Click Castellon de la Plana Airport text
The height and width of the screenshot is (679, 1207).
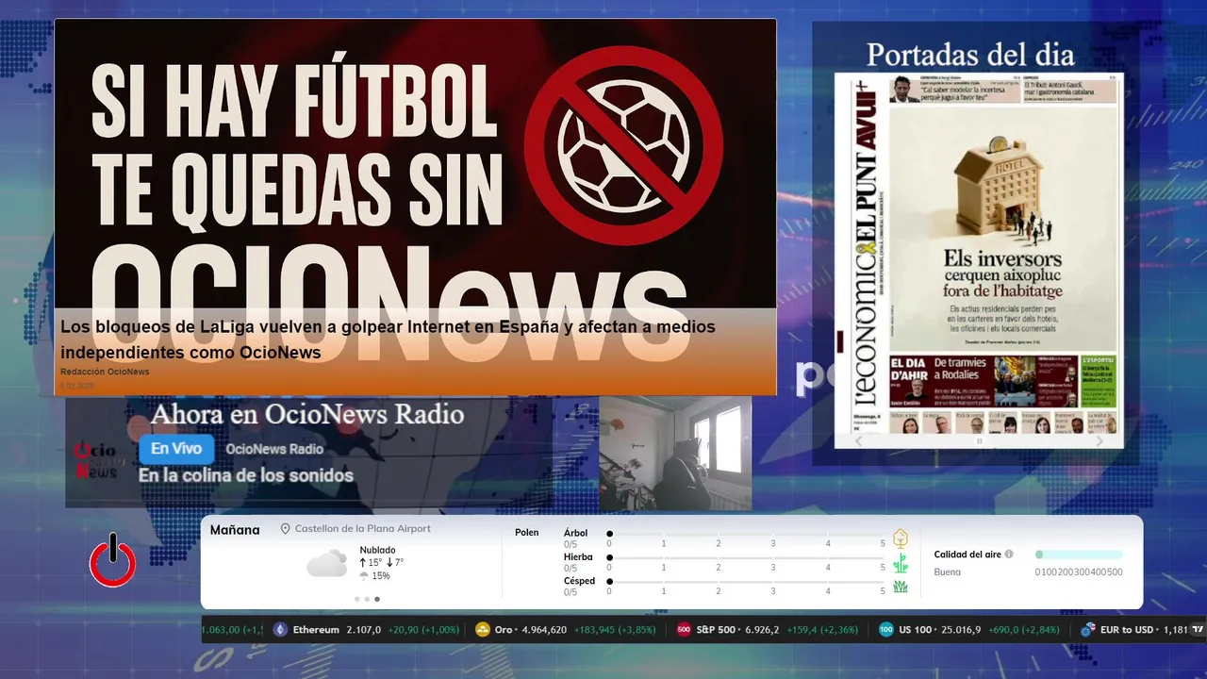(363, 529)
